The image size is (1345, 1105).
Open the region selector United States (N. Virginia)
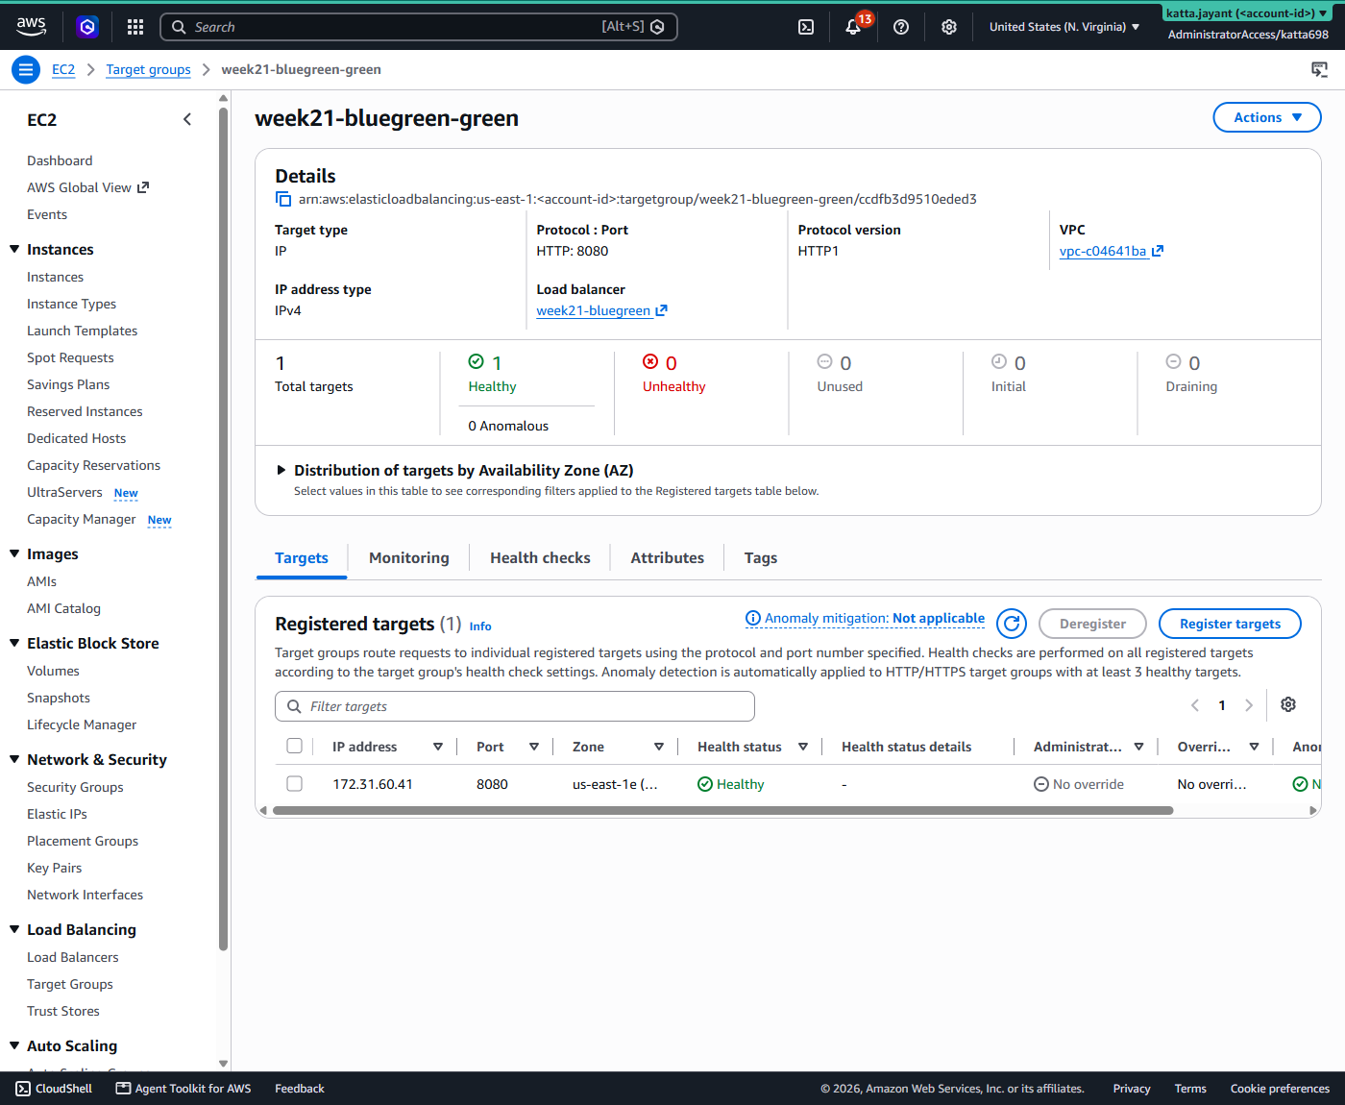(1064, 27)
